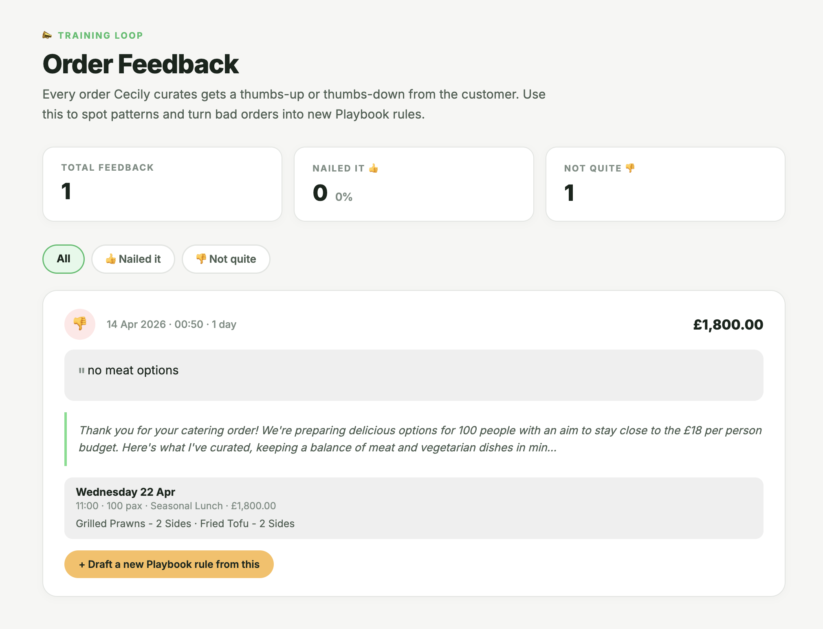Viewport: 823px width, 629px height.
Task: Enable the Not quite filter
Action: pos(226,259)
